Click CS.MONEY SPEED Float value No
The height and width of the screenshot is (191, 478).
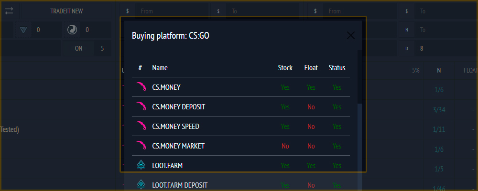311,127
